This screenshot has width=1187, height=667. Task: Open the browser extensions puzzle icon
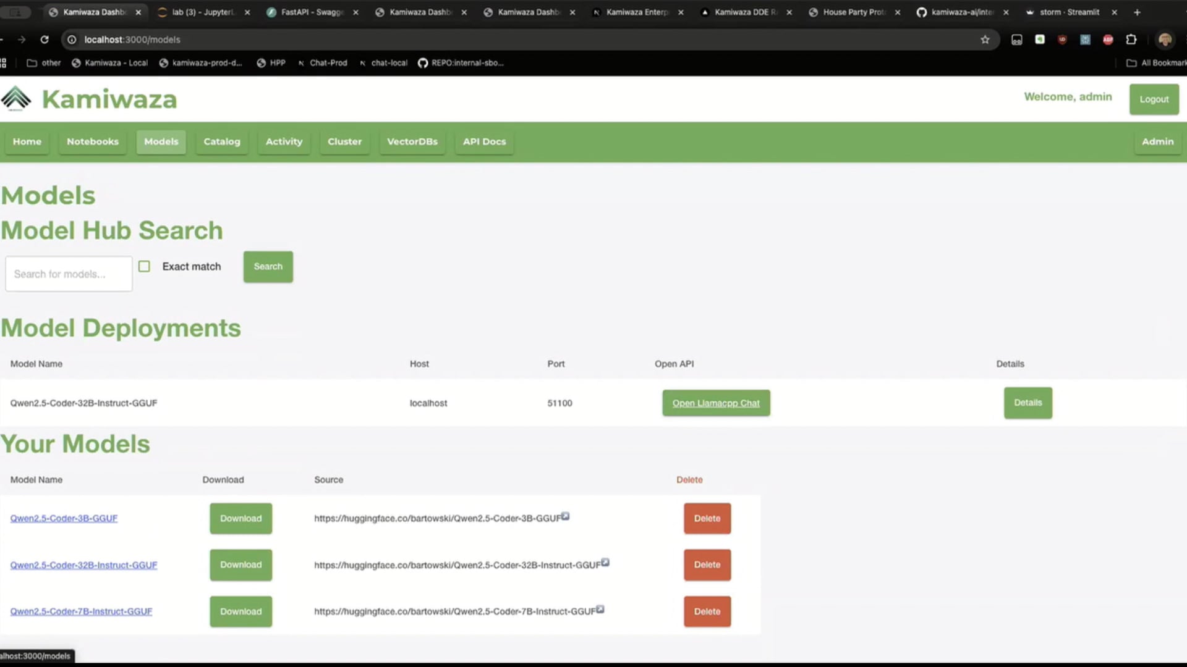(1131, 40)
